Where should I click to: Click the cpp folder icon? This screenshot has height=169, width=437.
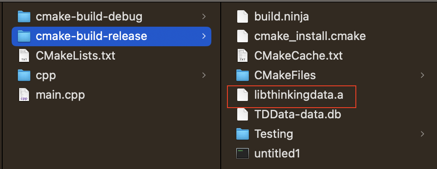(x=24, y=75)
